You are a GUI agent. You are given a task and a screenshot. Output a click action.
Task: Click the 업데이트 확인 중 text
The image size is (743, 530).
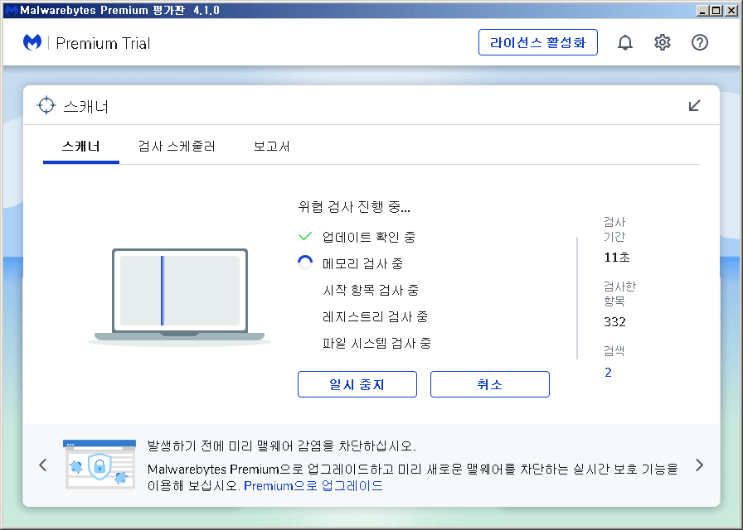(369, 237)
